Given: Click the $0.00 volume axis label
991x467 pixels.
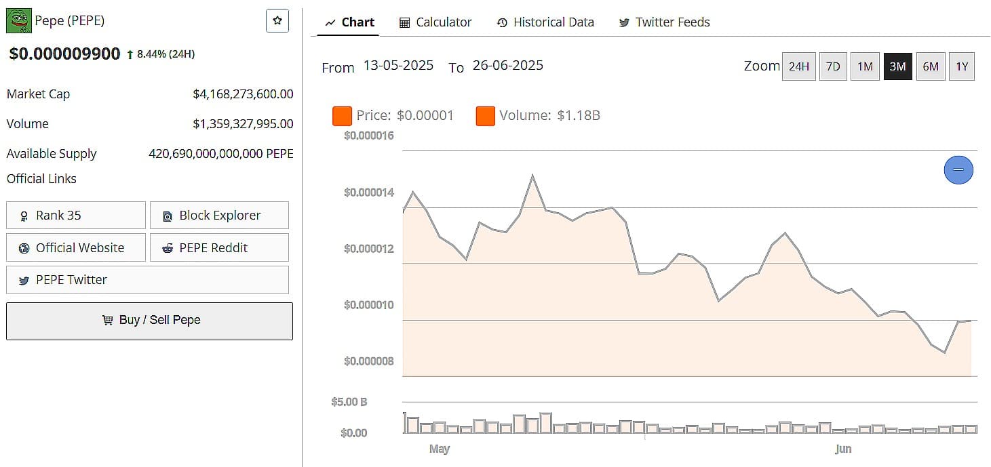Looking at the screenshot, I should [x=353, y=433].
